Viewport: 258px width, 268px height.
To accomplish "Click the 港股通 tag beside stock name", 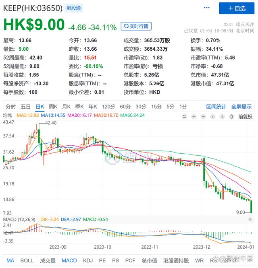I will coord(74,8).
